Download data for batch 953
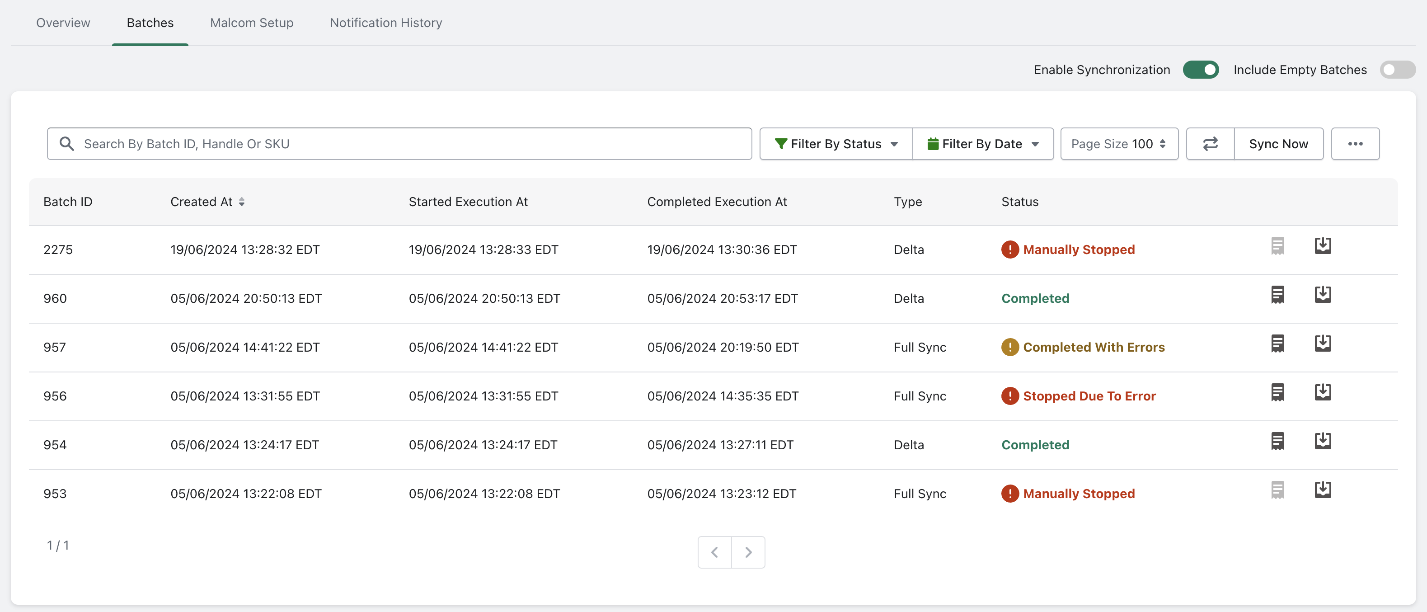The image size is (1427, 612). (1324, 490)
